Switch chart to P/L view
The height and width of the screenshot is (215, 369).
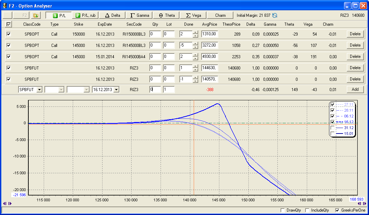tap(58, 15)
